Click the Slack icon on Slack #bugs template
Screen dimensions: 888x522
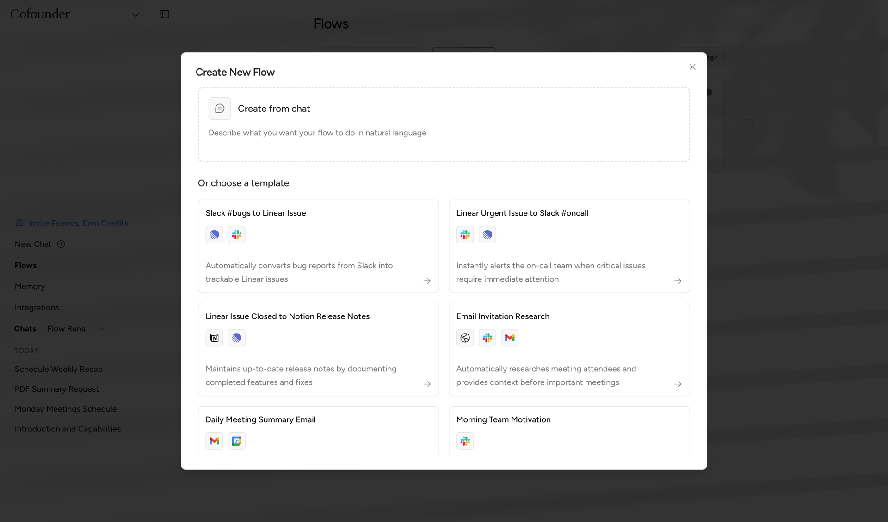(236, 235)
